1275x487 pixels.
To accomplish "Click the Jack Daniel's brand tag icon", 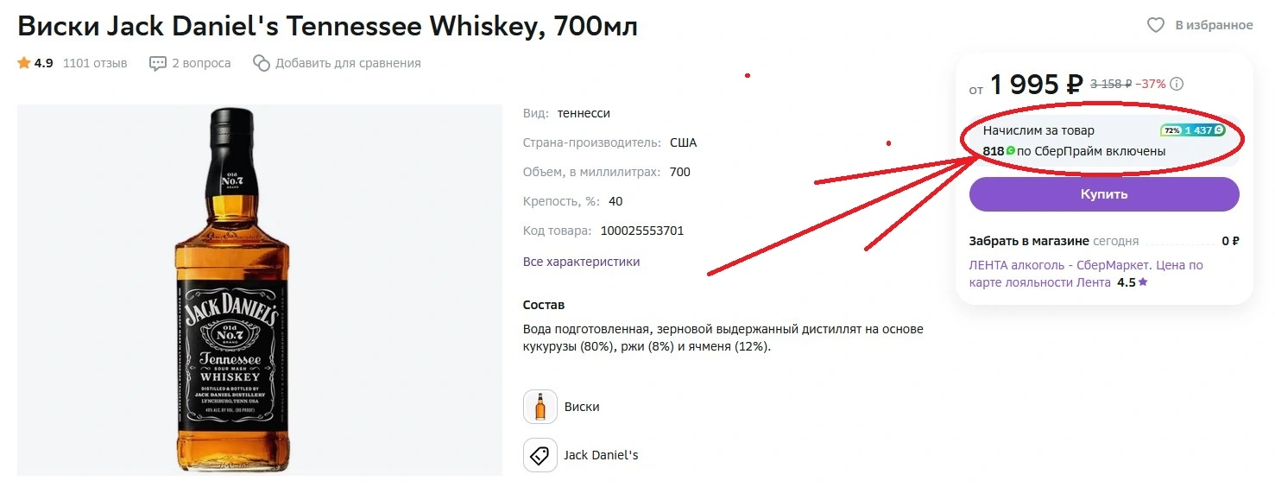I will click(x=540, y=455).
